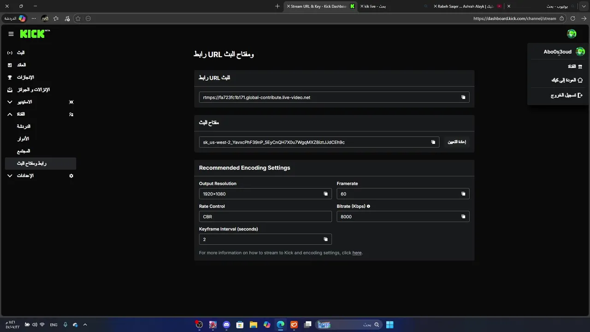Screen dimensions: 590x332
Task: Expand the الاستديو section chevron
Action: pyautogui.click(x=10, y=102)
